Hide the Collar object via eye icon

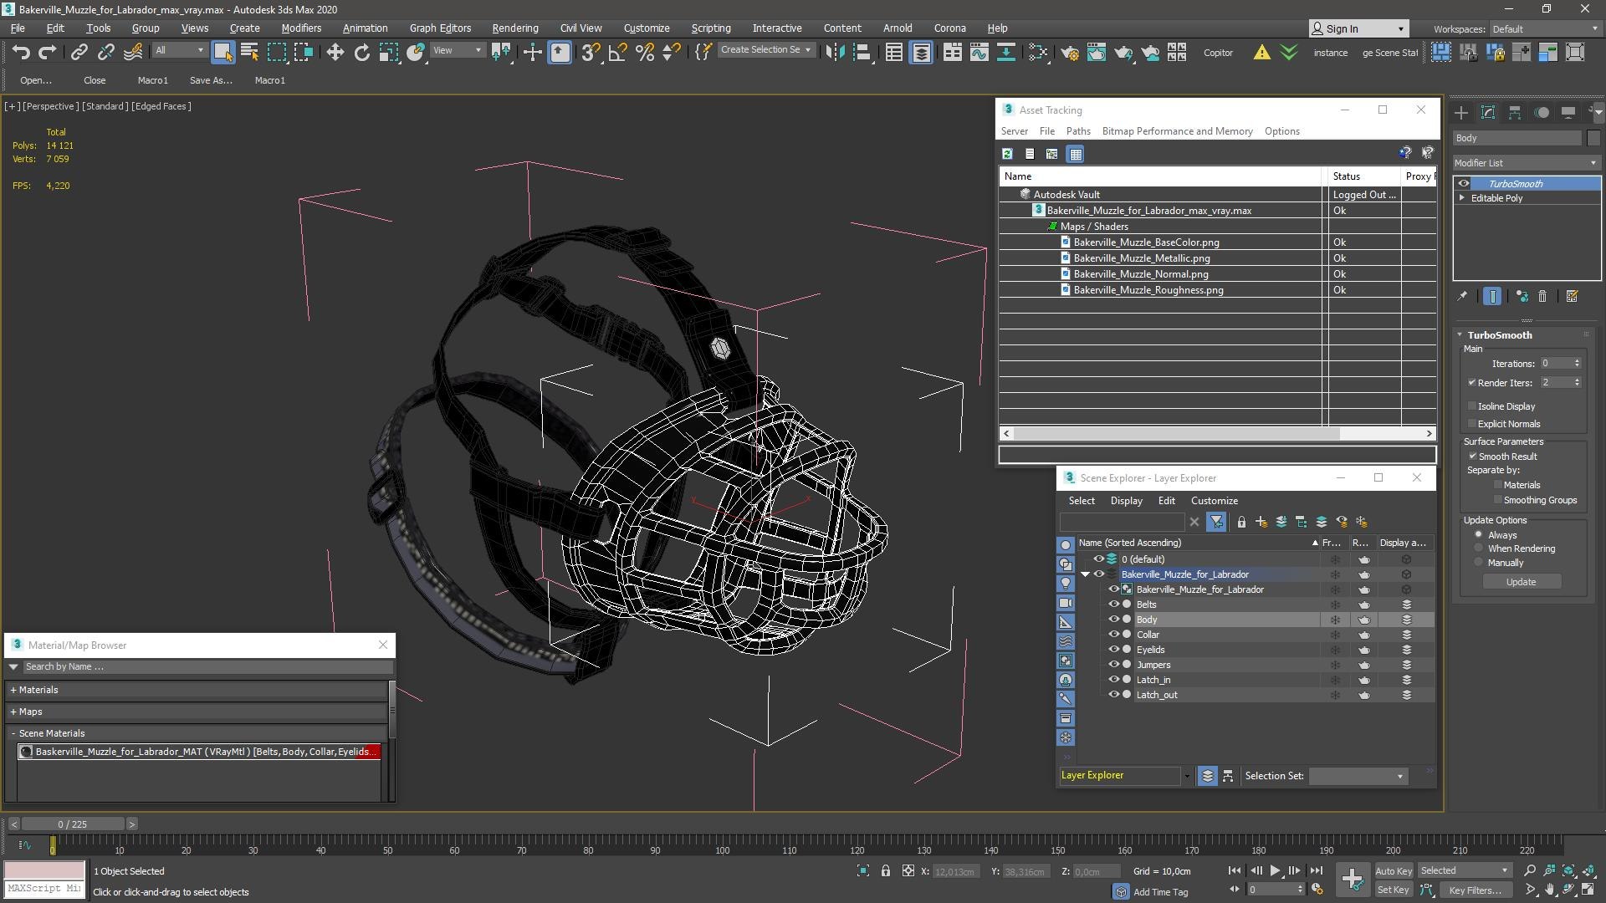[1113, 635]
